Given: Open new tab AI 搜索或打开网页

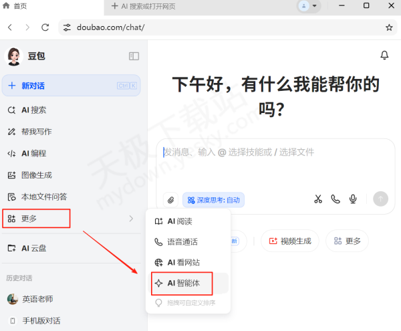Looking at the screenshot, I should pyautogui.click(x=144, y=6).
